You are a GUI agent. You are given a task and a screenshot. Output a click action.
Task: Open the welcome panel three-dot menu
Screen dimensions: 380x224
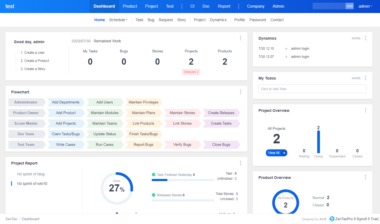coord(241,38)
